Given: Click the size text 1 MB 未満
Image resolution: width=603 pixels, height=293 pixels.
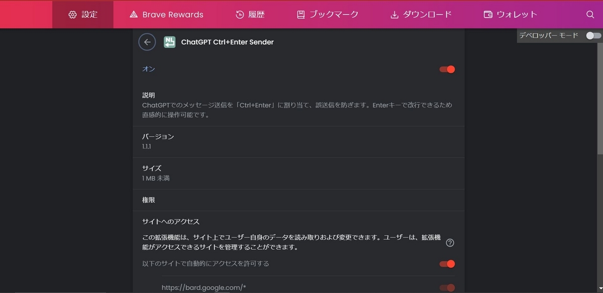Looking at the screenshot, I should (x=156, y=178).
